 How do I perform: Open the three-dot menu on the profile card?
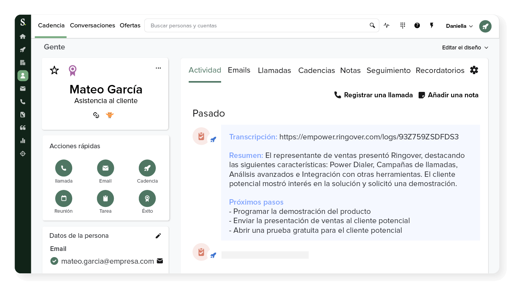coord(158,68)
